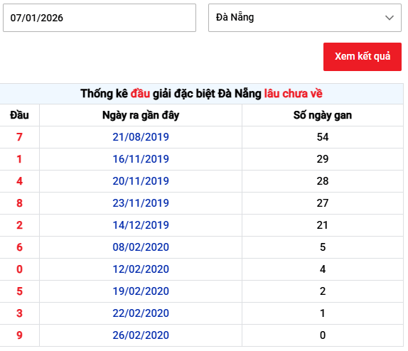This screenshot has height=351, width=408.
Task: Select the gan value 21
Action: [x=323, y=225]
